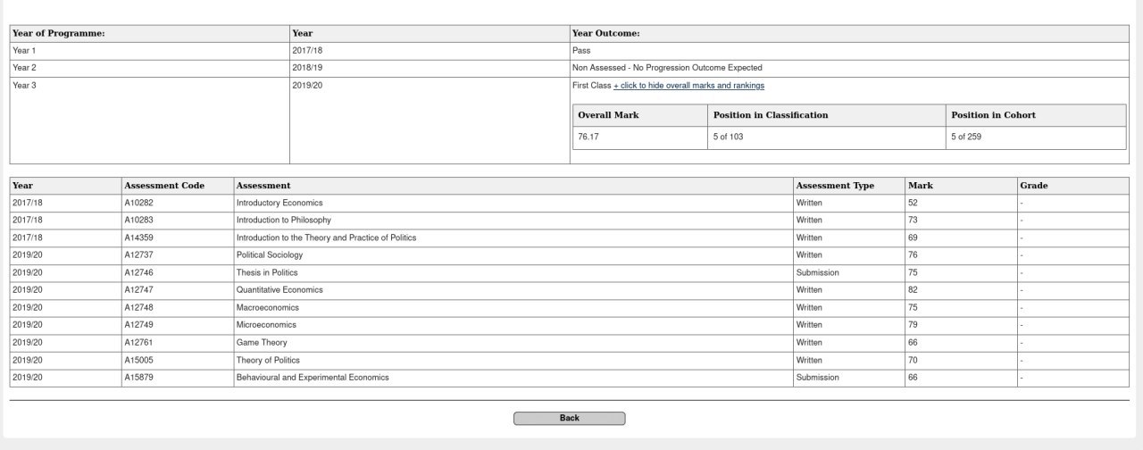Select mark 79 for Microeconomics
This screenshot has height=450, width=1143.
(913, 325)
